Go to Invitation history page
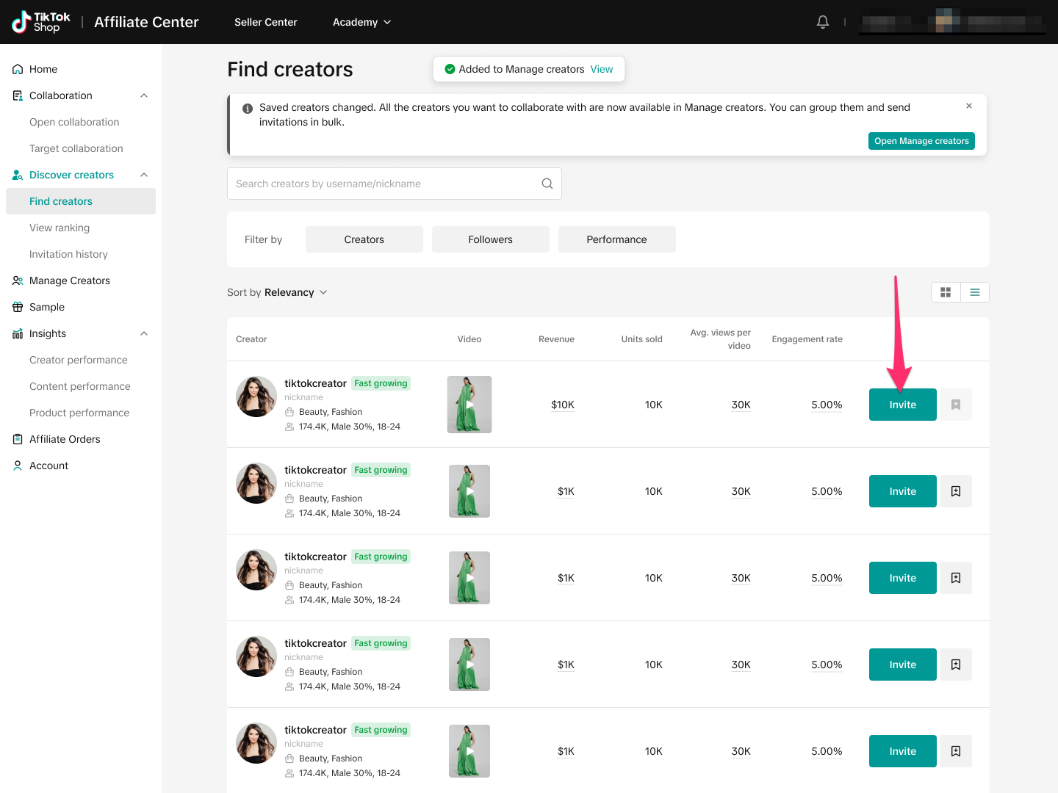 point(68,254)
